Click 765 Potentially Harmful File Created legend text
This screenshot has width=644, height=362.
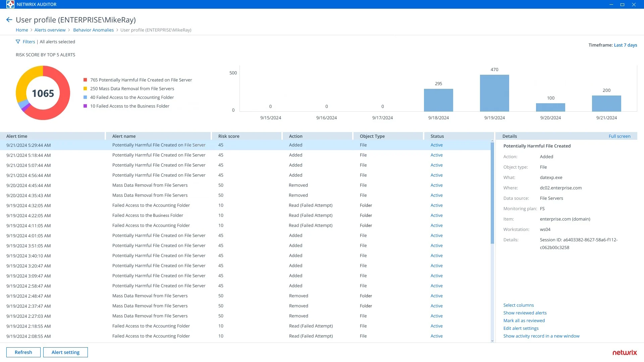click(x=141, y=80)
